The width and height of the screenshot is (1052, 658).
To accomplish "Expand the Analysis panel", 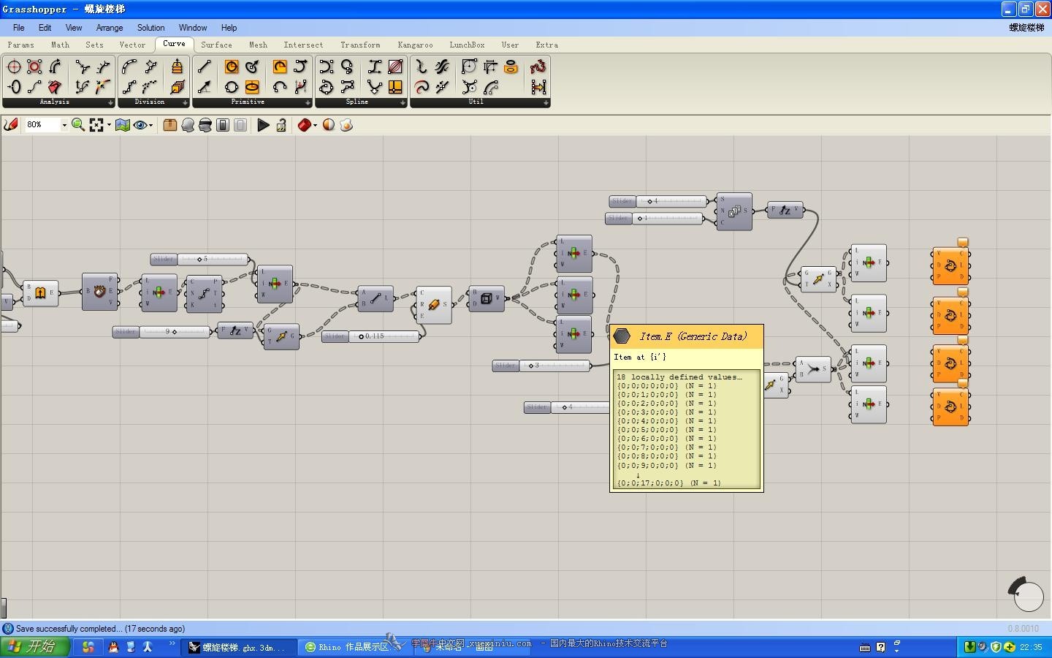I will coord(111,102).
